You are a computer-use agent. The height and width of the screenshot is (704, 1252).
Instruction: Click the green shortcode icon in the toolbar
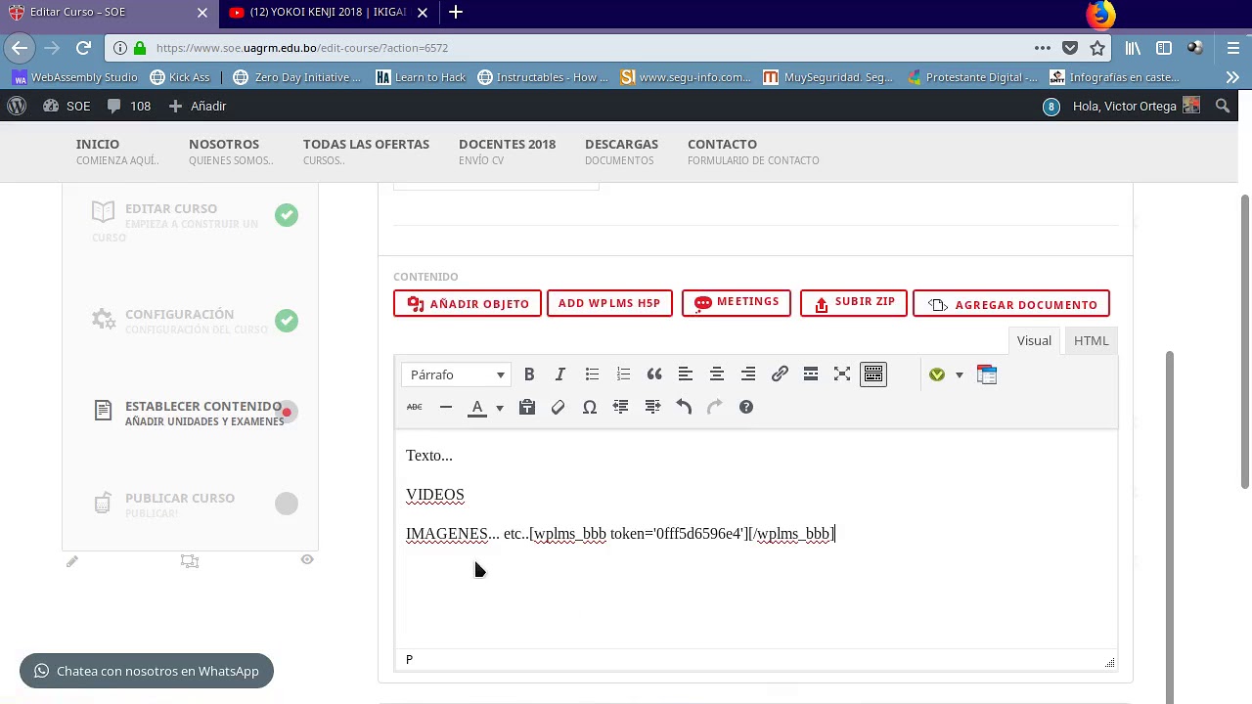(x=937, y=374)
